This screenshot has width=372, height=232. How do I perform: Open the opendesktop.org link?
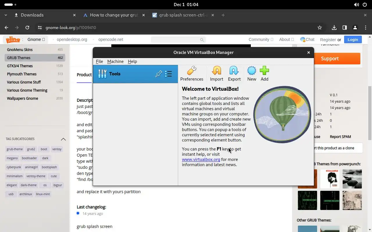(72, 39)
